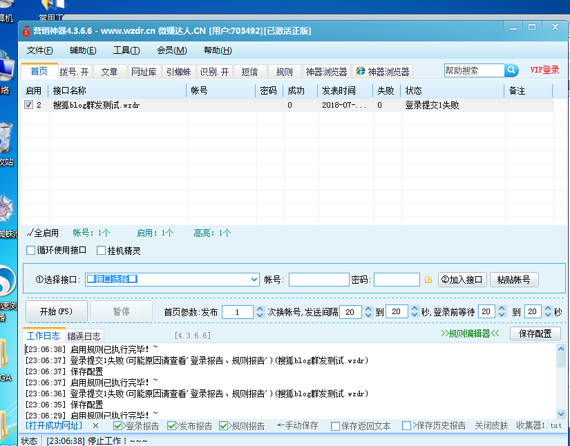Image resolution: width=570 pixels, height=446 pixels.
Task: Enable the 挂机精灵 checkbox
Action: point(101,250)
